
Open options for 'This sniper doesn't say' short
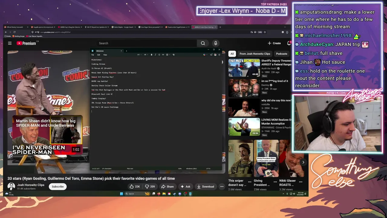[x=249, y=182]
